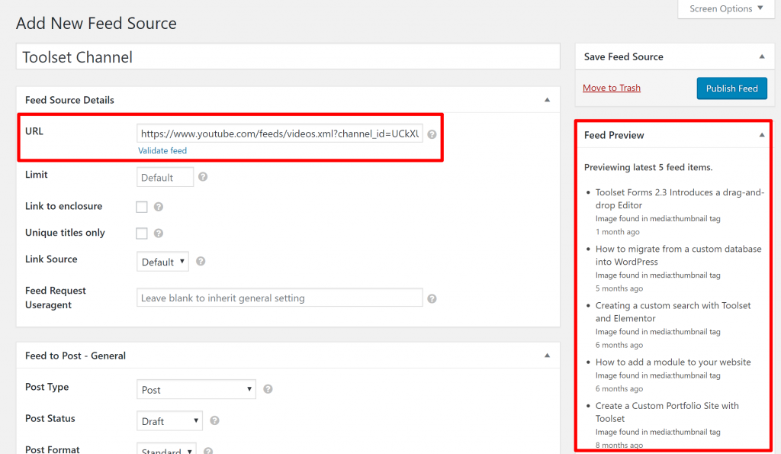Show help for Post Type dropdown
This screenshot has height=454, width=781.
[x=268, y=389]
